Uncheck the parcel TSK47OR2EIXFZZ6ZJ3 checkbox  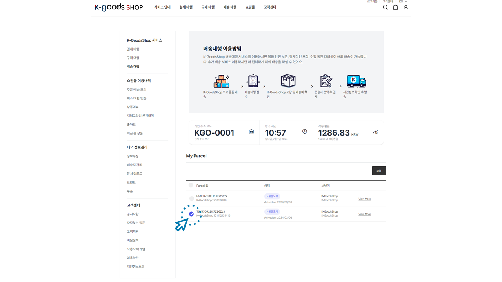[191, 214]
